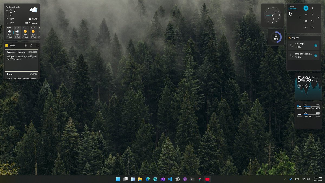Select day 7 in calendar
Viewport: 325px width, 183px height.
tap(312, 8)
